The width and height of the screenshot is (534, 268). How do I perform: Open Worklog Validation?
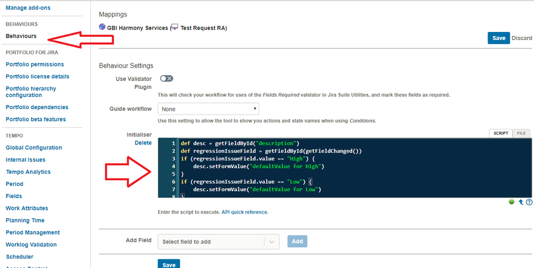coord(32,245)
